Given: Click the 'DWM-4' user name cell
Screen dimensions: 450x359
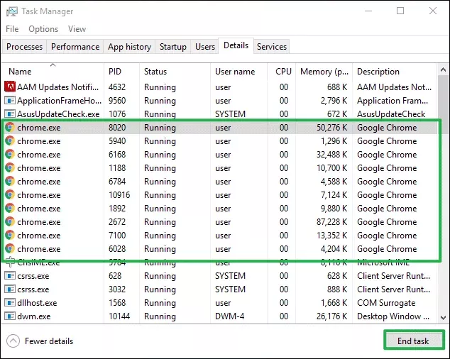Looking at the screenshot, I should click(229, 316).
